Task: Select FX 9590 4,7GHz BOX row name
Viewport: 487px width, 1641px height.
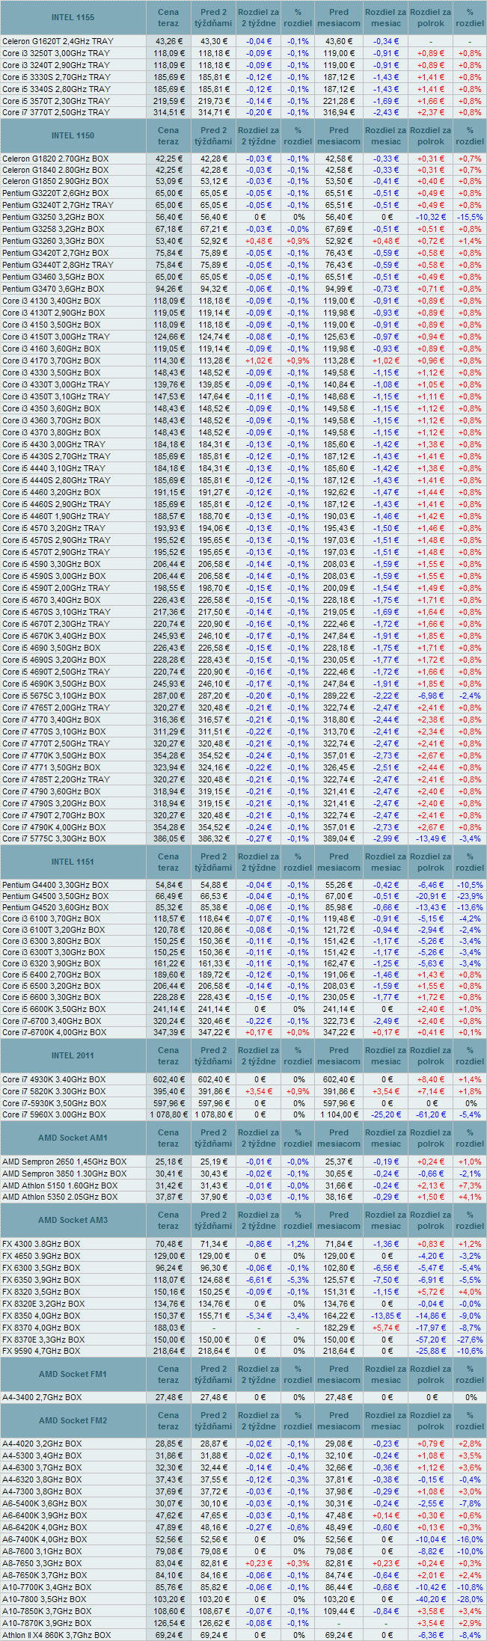Action: click(41, 1351)
